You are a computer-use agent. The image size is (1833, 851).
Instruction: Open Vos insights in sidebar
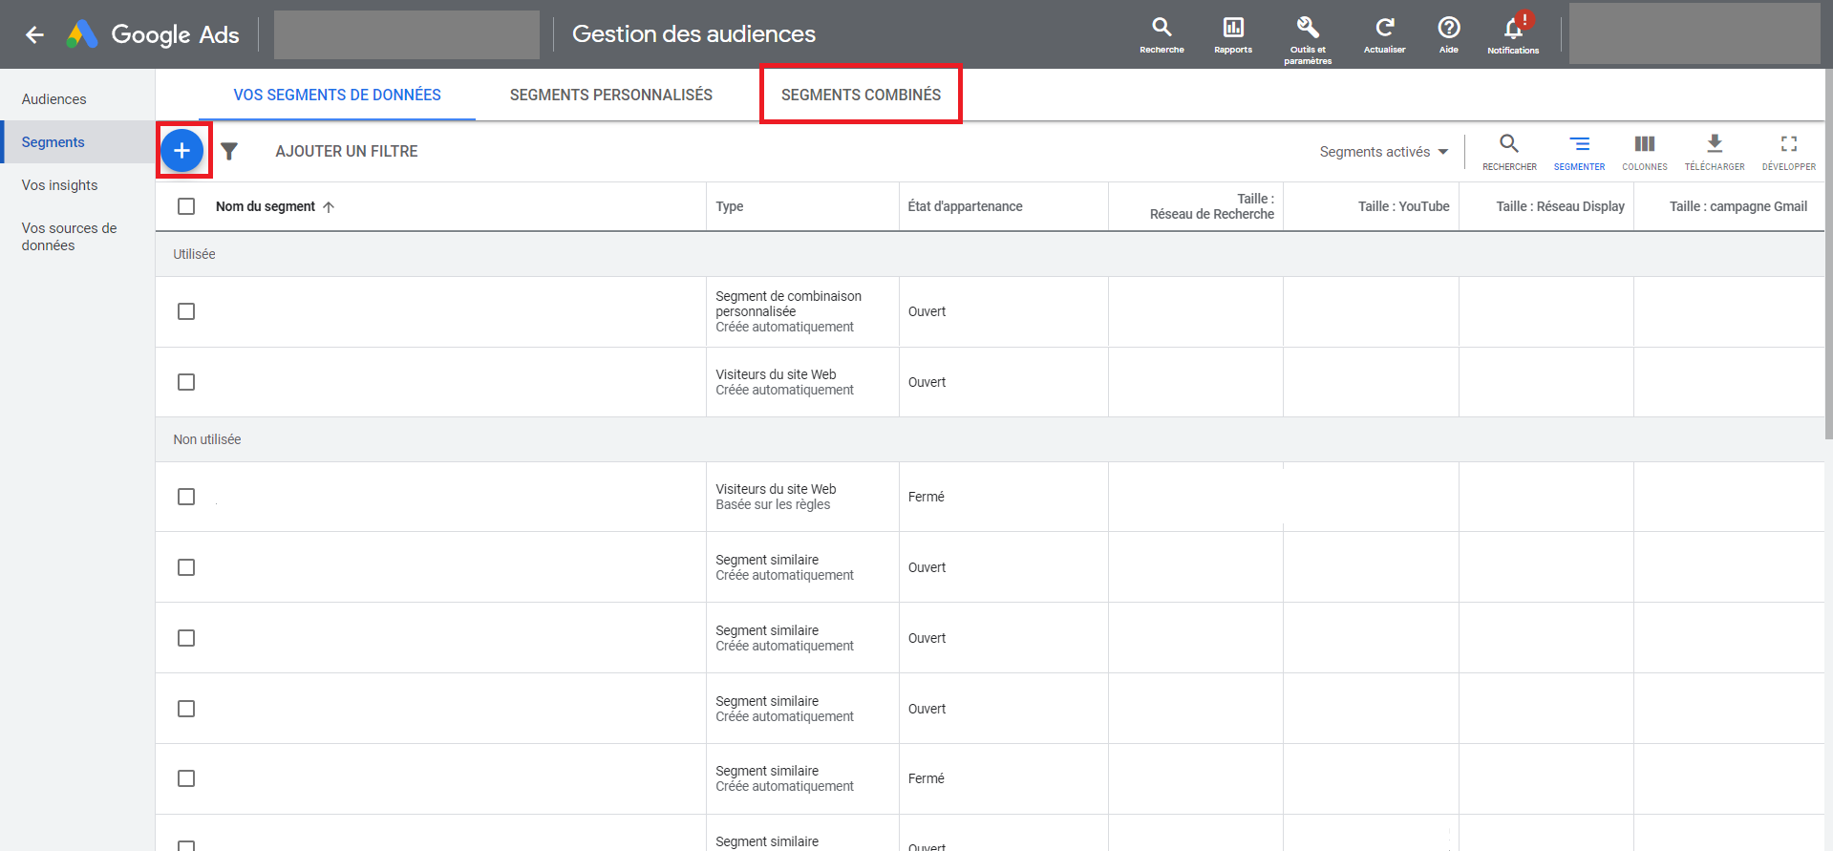(59, 185)
